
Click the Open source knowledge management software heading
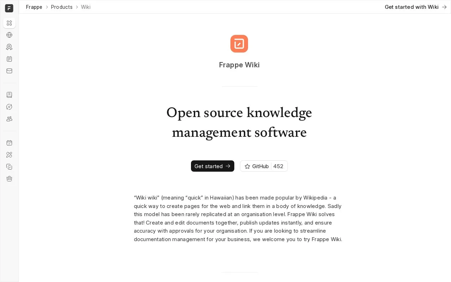pos(239,122)
